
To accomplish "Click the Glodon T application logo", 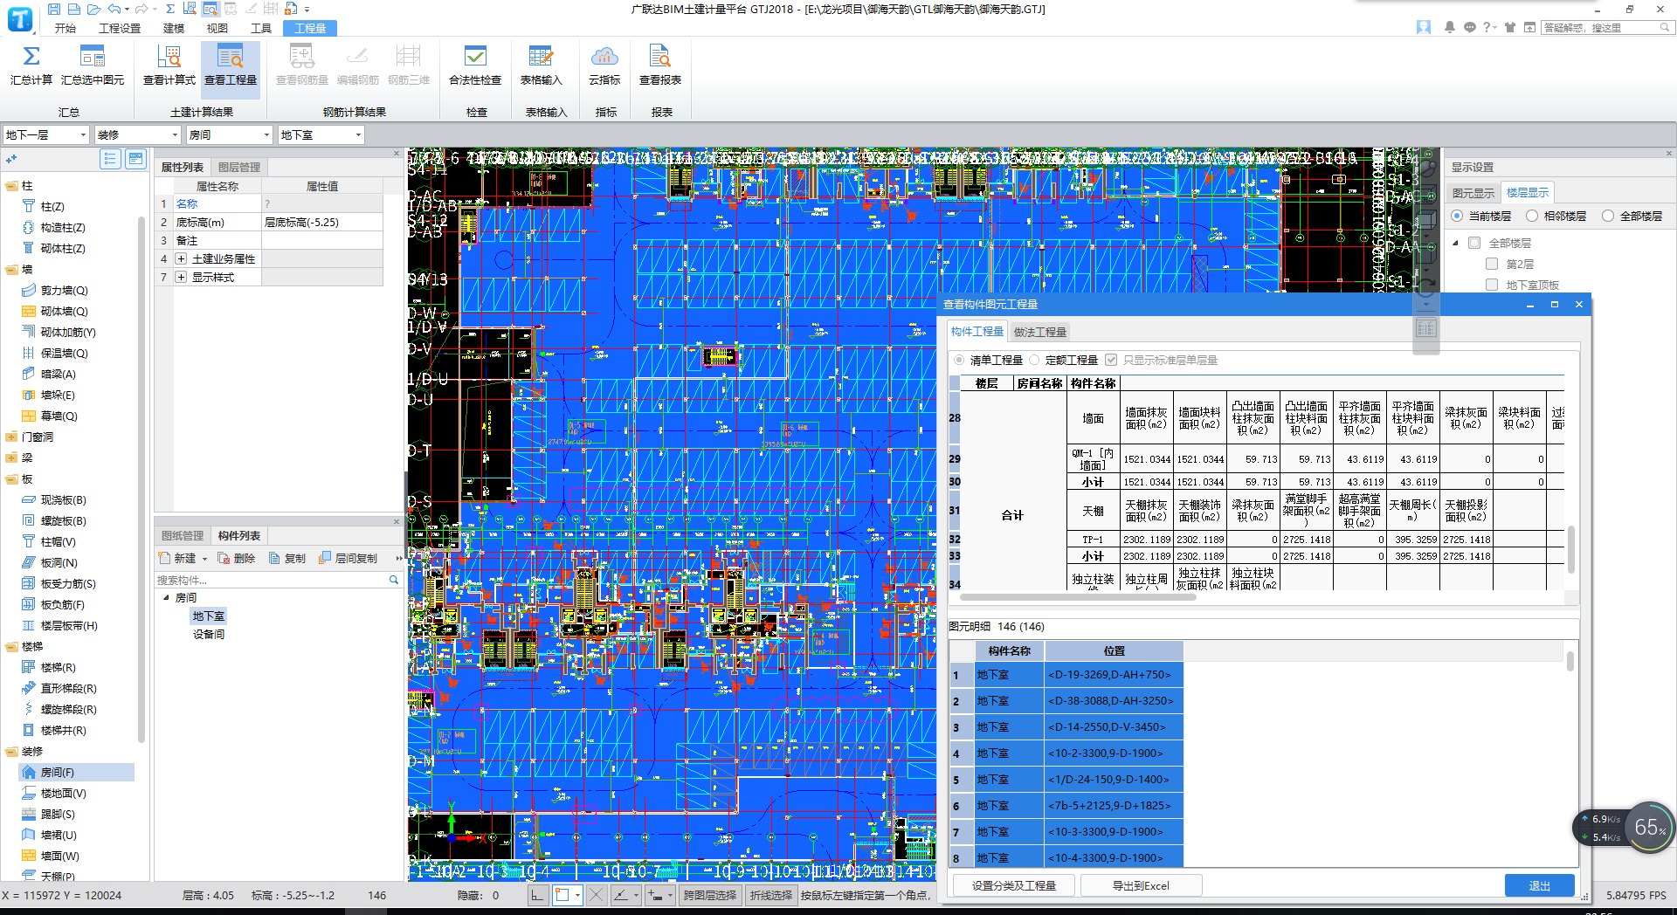I will 20,18.
